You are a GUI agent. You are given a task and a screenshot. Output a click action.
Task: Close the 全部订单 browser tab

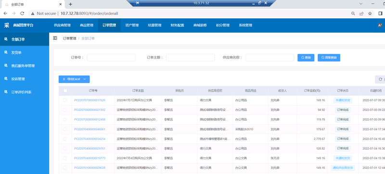[61, 4]
